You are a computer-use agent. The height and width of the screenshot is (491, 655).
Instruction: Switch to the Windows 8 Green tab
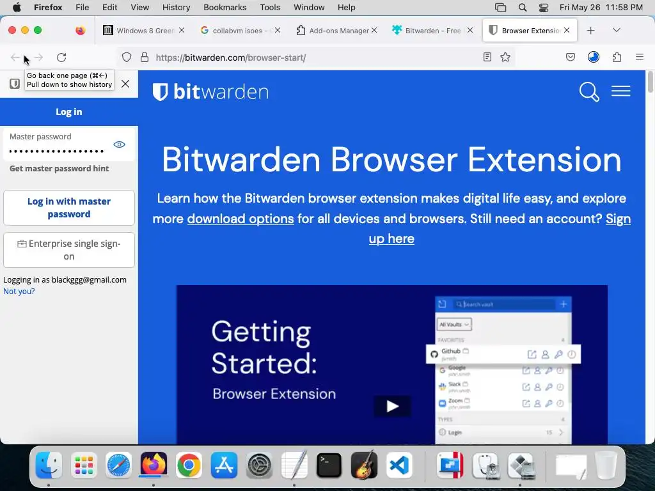coord(144,31)
